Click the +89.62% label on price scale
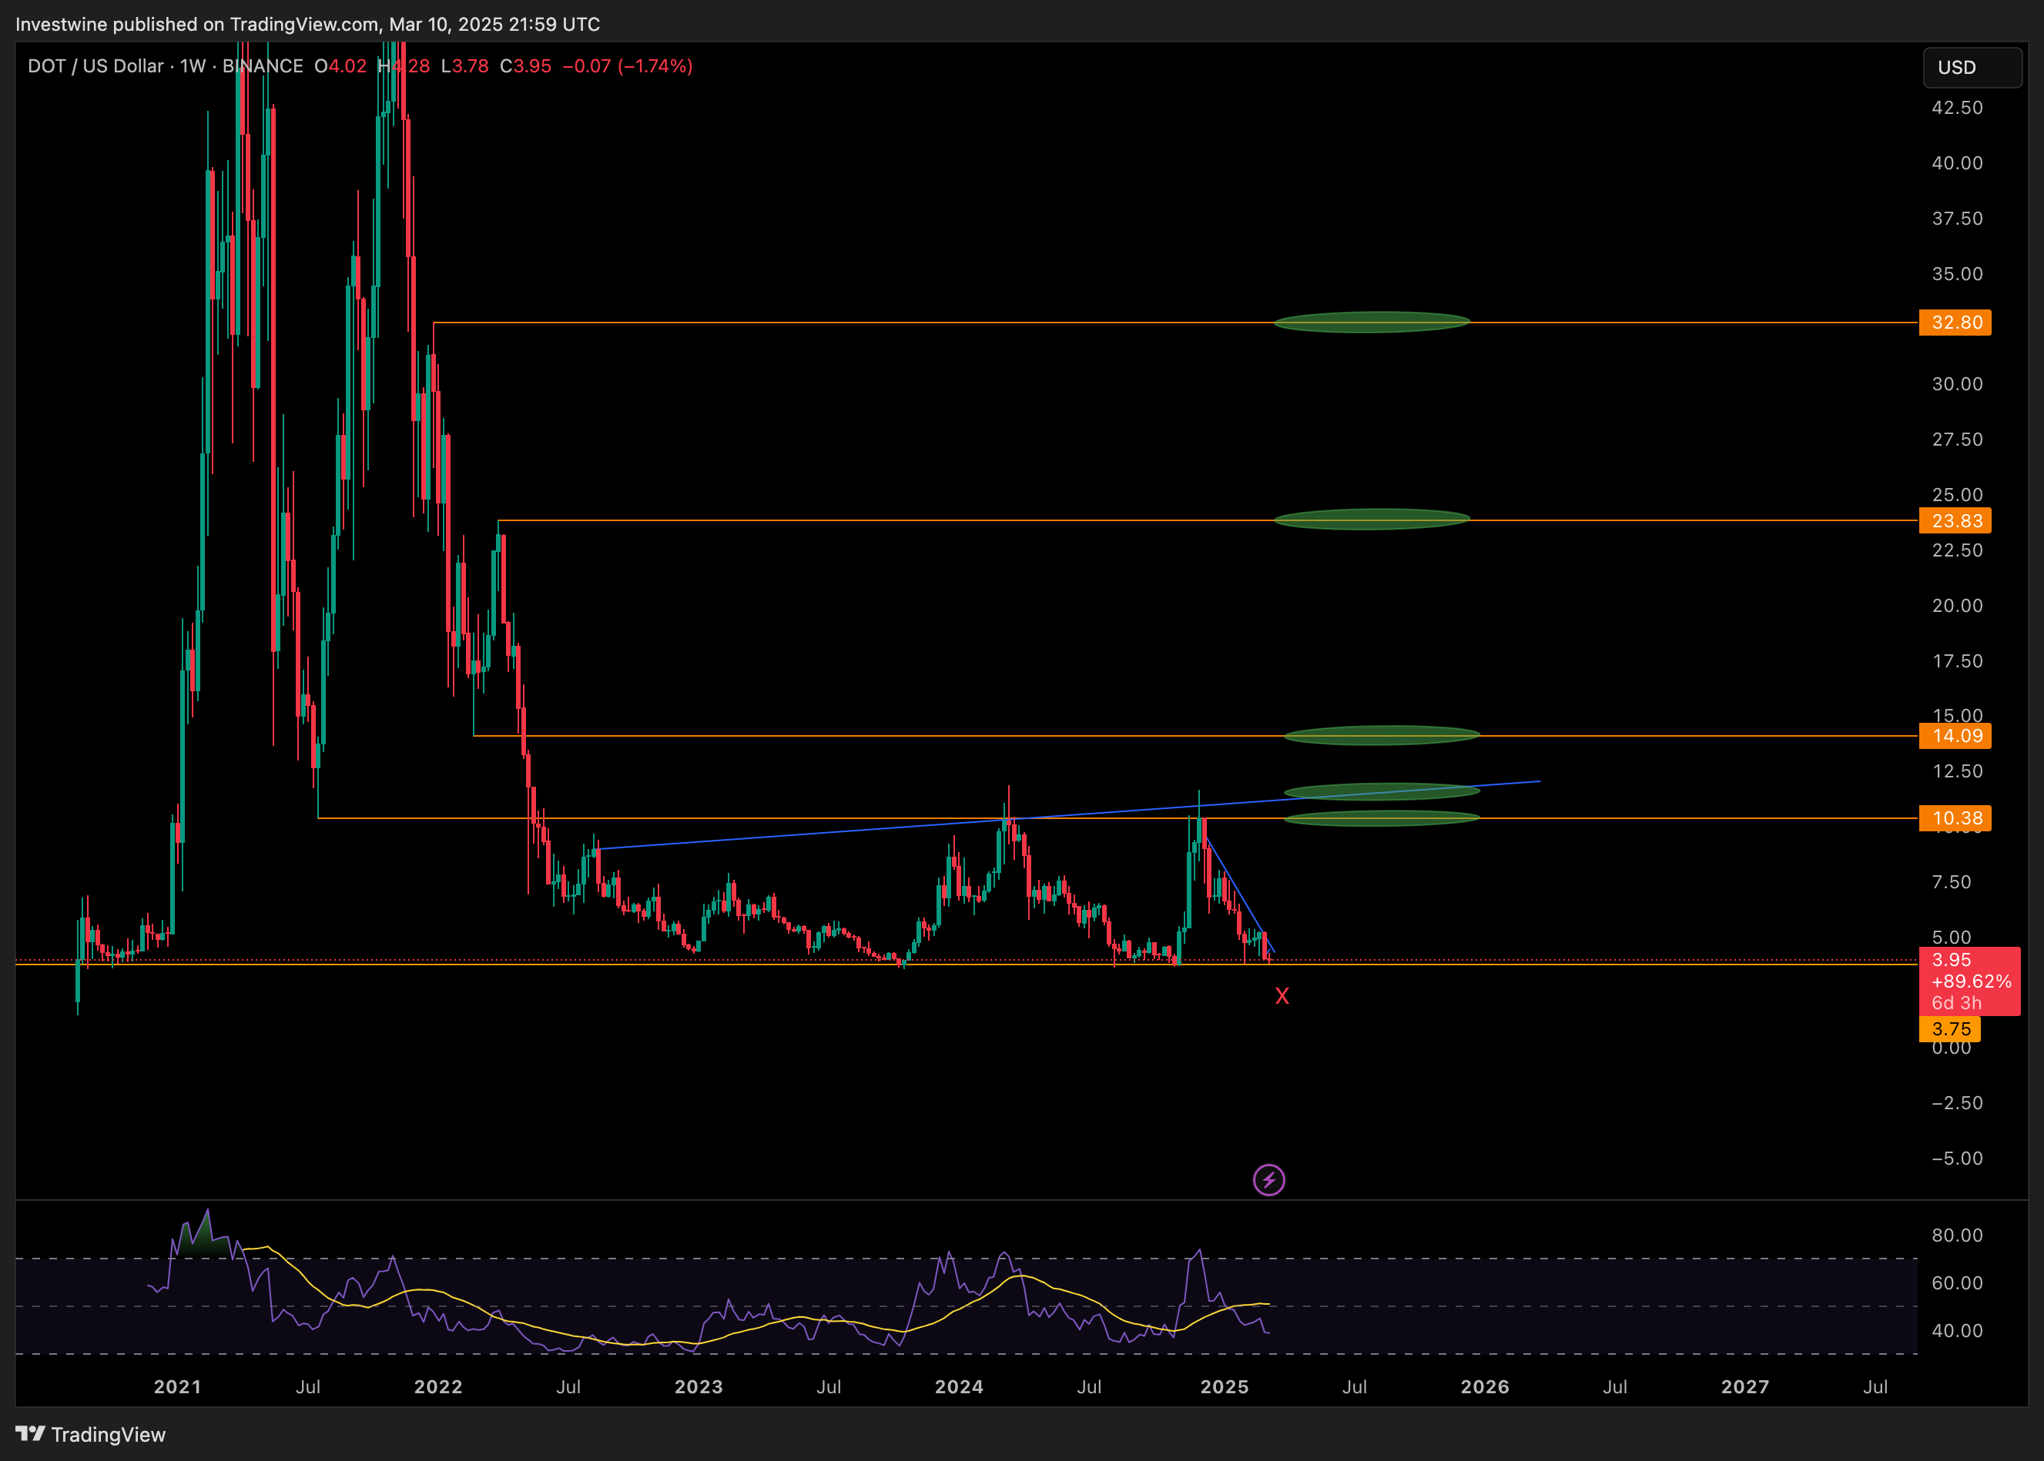 click(x=1971, y=981)
